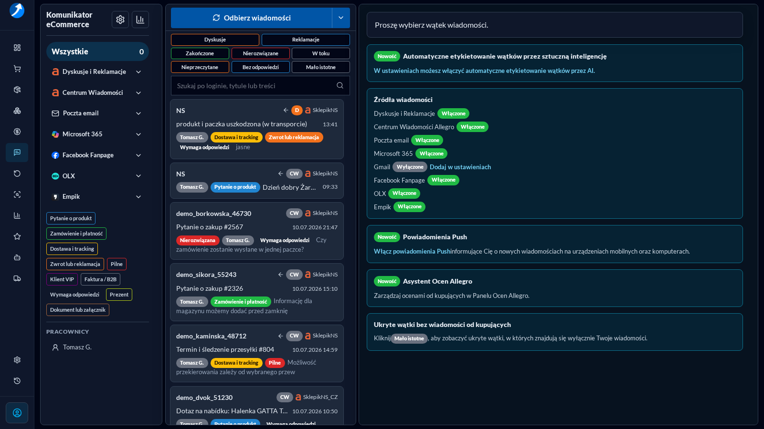Open the user profile icon at bottom left

click(17, 413)
